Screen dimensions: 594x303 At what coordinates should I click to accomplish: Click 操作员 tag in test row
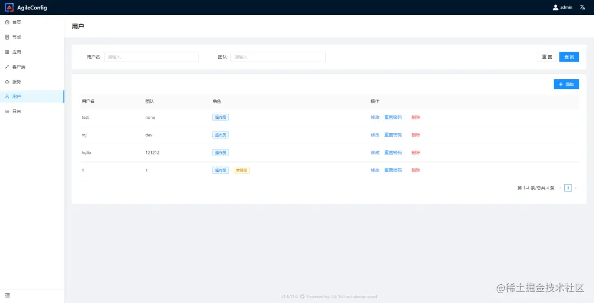(221, 118)
